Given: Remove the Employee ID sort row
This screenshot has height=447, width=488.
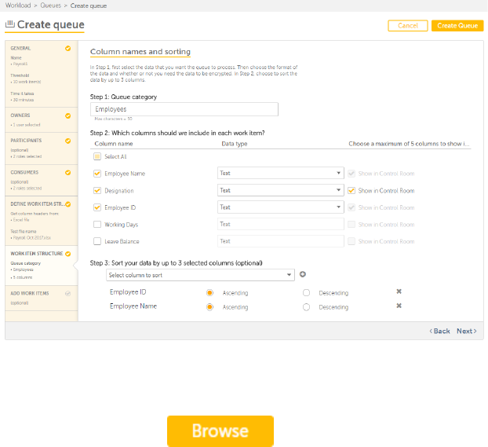Looking at the screenshot, I should (399, 292).
